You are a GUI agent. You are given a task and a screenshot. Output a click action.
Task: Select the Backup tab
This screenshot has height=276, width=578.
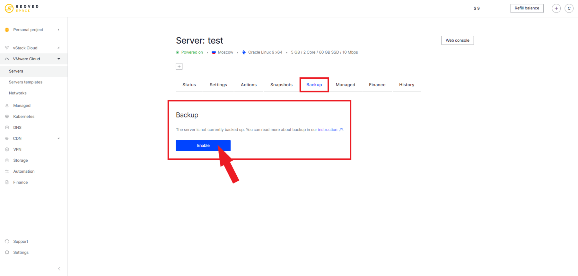point(314,85)
